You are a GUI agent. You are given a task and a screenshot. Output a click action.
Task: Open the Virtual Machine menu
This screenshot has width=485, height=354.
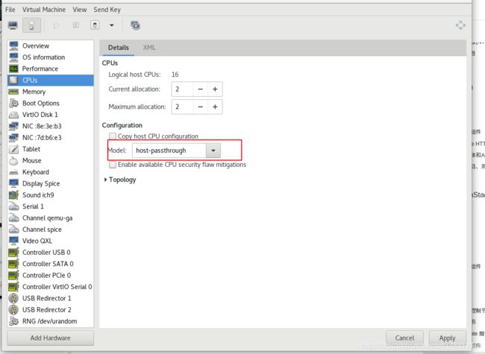click(x=44, y=10)
